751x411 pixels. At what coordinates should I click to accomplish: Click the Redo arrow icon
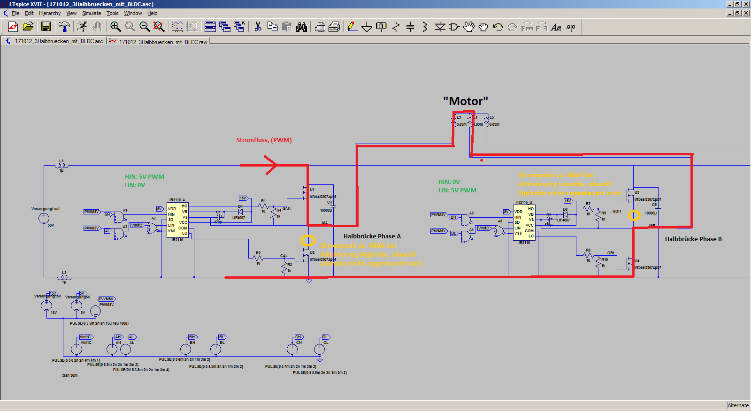pos(513,27)
